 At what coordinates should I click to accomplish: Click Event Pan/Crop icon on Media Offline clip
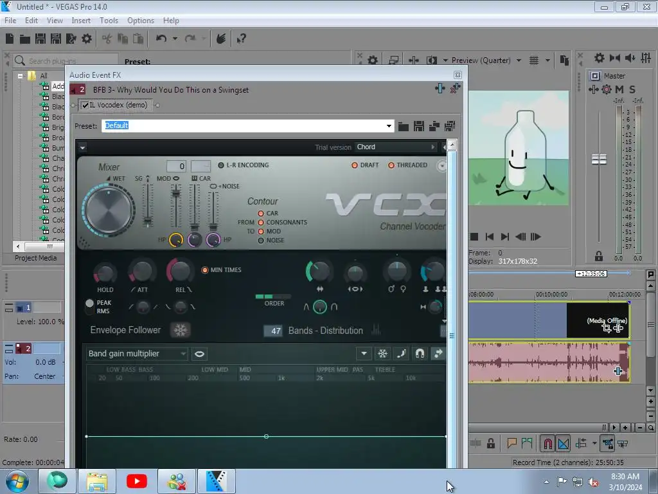[x=607, y=328]
